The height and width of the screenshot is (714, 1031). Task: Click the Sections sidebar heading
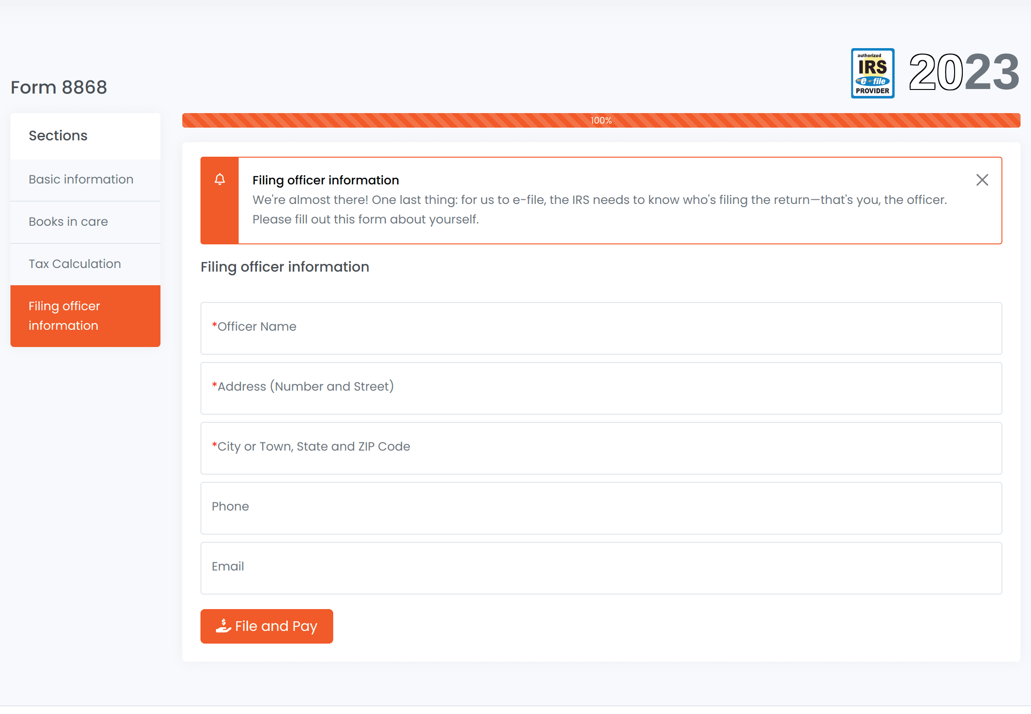[58, 135]
